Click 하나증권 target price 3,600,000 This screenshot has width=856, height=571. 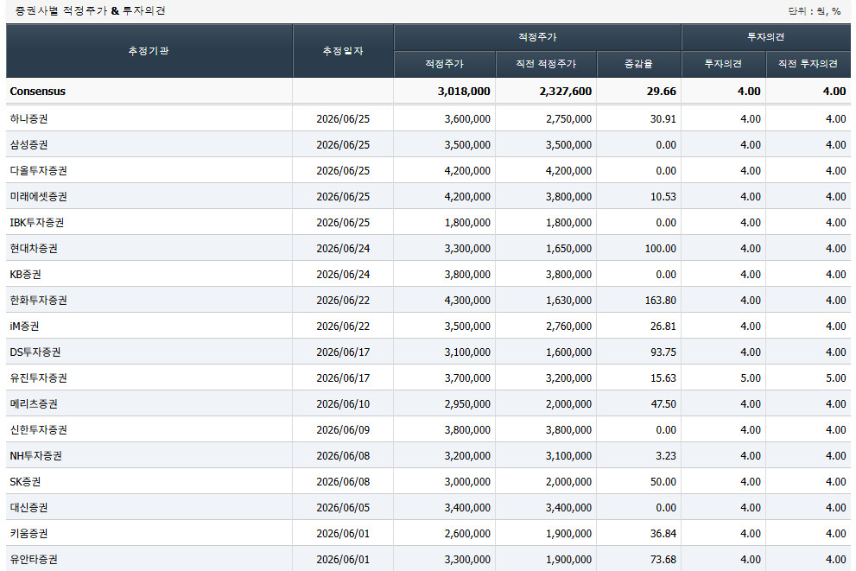tap(467, 118)
